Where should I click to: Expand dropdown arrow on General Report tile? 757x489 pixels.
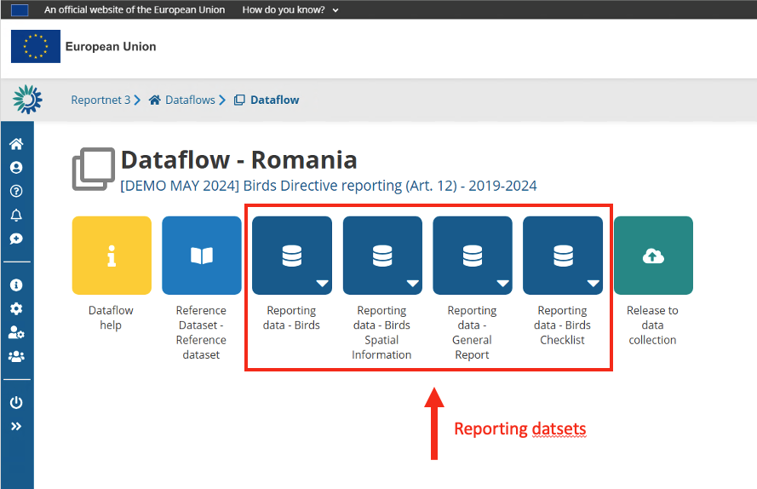click(502, 284)
